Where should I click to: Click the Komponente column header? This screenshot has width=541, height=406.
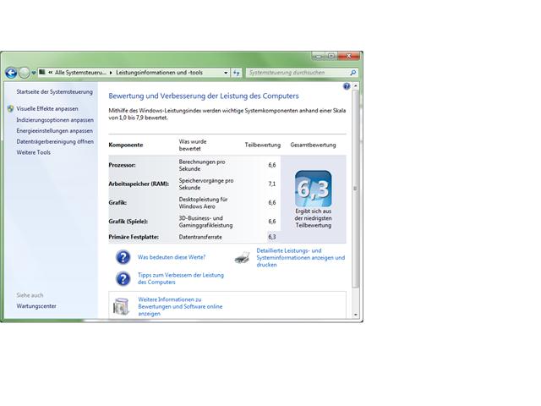click(x=126, y=145)
